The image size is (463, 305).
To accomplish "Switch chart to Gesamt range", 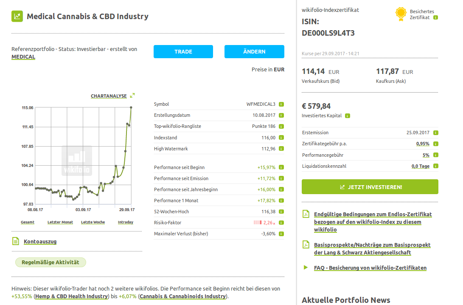I will [28, 222].
